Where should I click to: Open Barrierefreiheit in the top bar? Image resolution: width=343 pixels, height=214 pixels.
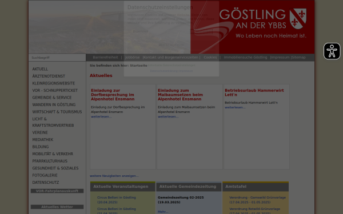point(105,58)
